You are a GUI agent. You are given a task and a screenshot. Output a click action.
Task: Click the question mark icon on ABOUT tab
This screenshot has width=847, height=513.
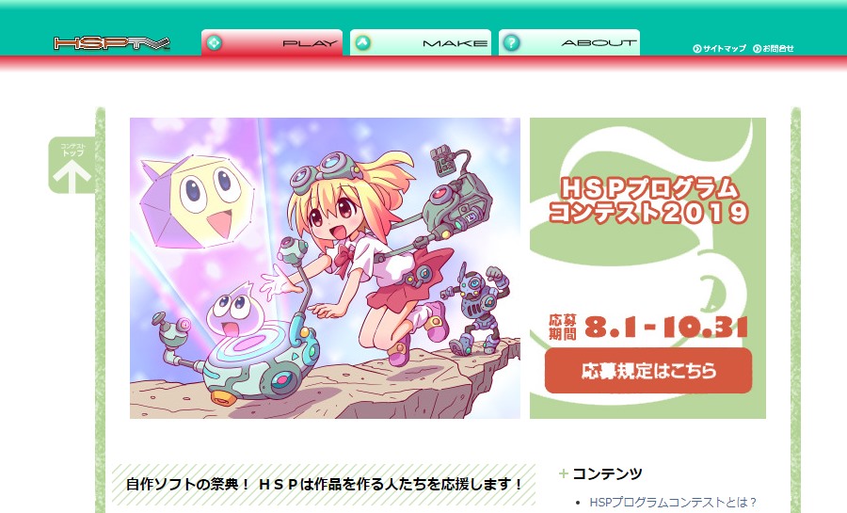(x=512, y=42)
